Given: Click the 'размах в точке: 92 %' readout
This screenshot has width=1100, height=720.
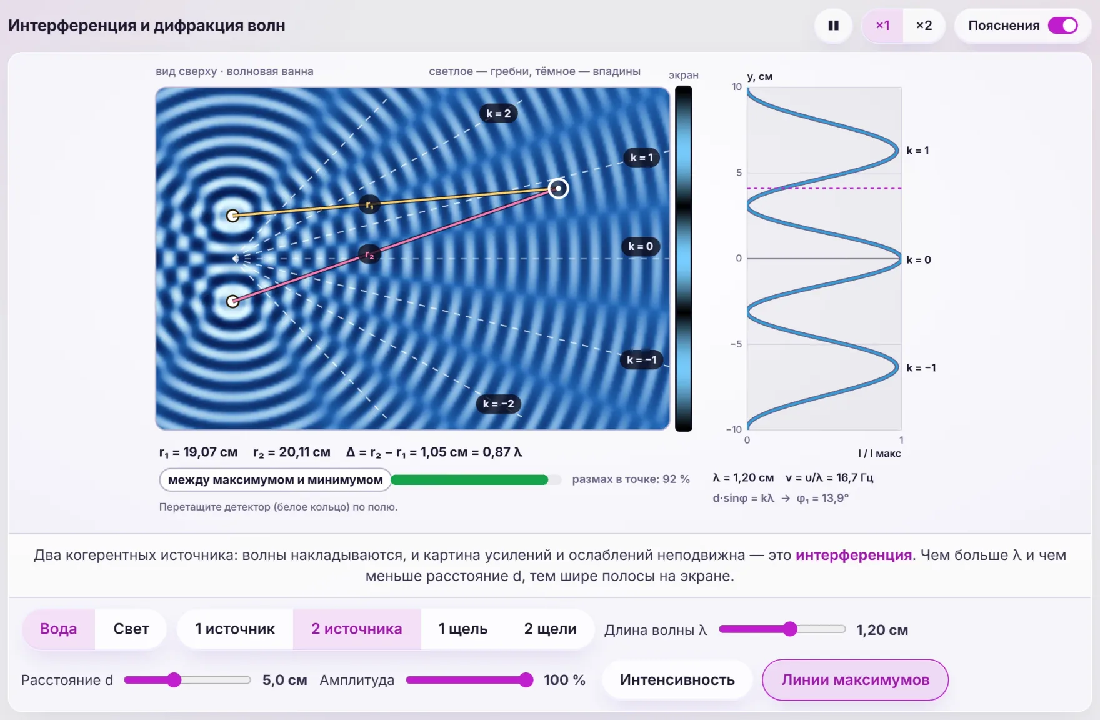Looking at the screenshot, I should (631, 479).
